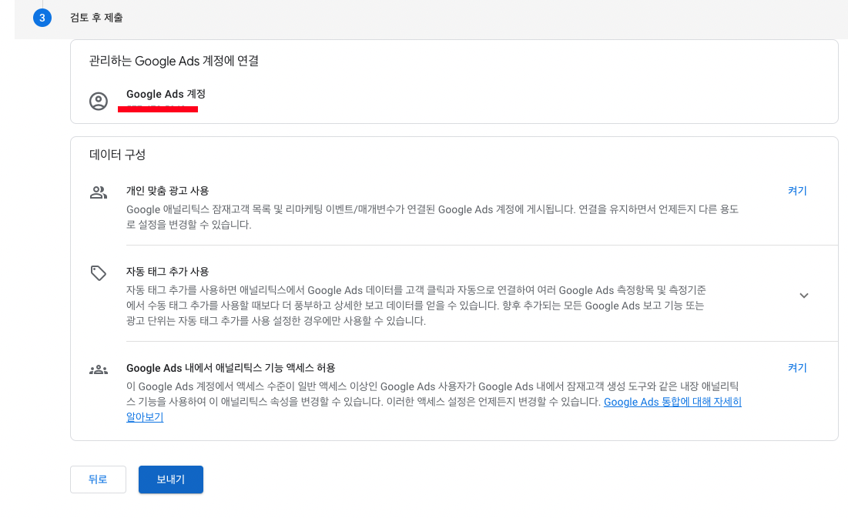Expand the 자동 태그 추가 사용 section chevron

point(803,296)
